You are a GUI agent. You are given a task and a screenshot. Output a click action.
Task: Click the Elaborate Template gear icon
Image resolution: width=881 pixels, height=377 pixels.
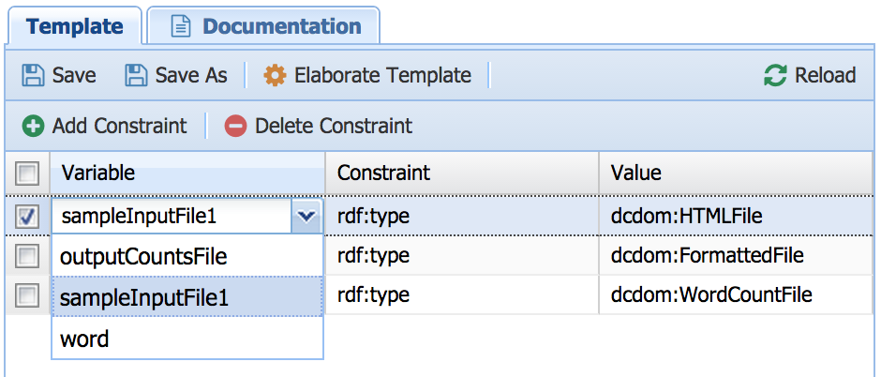[x=275, y=76]
